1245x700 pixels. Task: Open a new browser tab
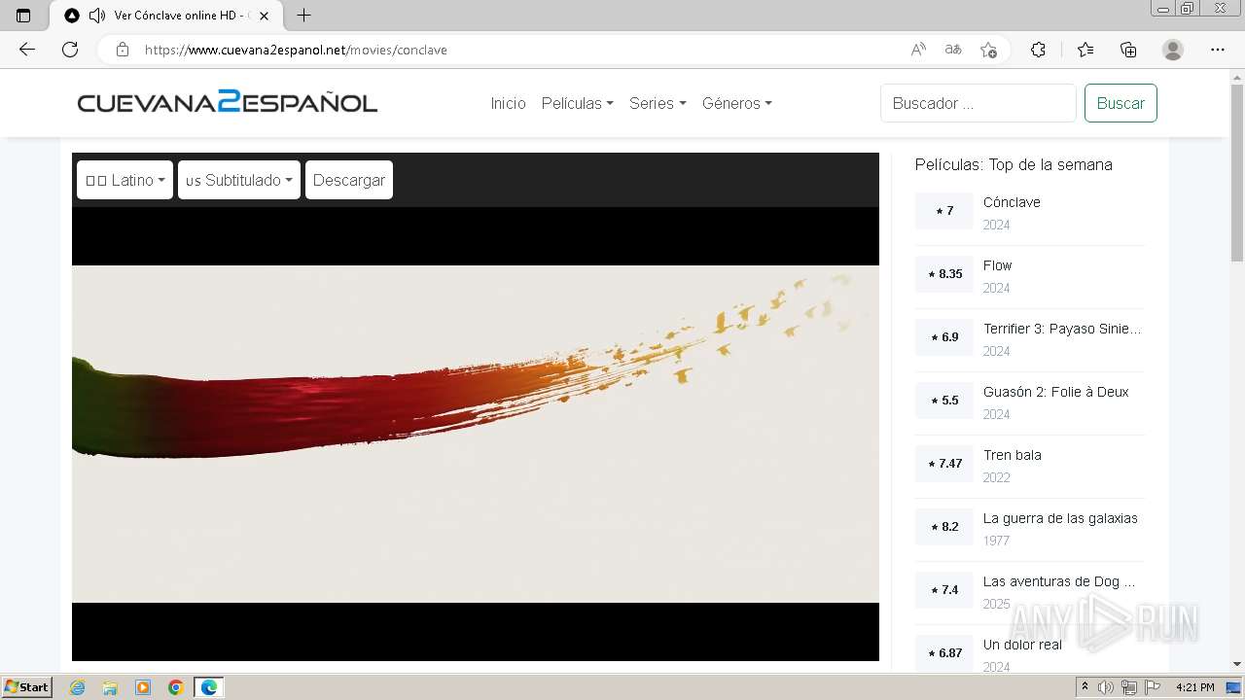click(303, 16)
